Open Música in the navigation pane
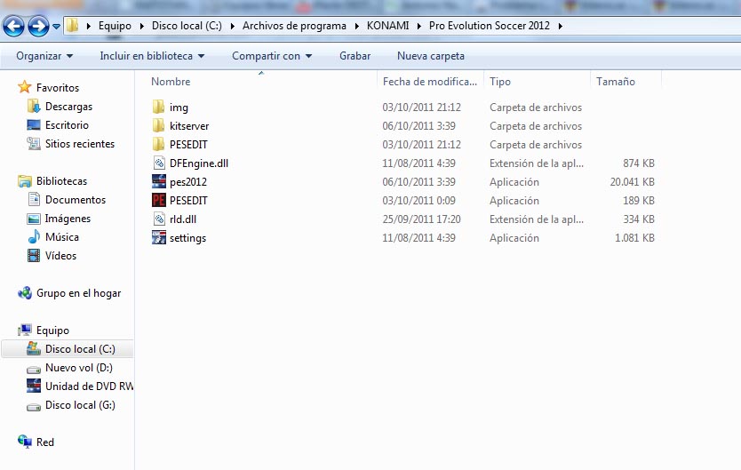Screen dimensions: 741x470 (62, 236)
